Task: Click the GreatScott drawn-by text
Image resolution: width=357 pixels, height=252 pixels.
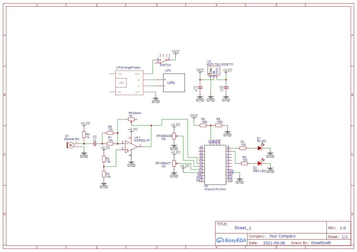Action: coord(321,243)
